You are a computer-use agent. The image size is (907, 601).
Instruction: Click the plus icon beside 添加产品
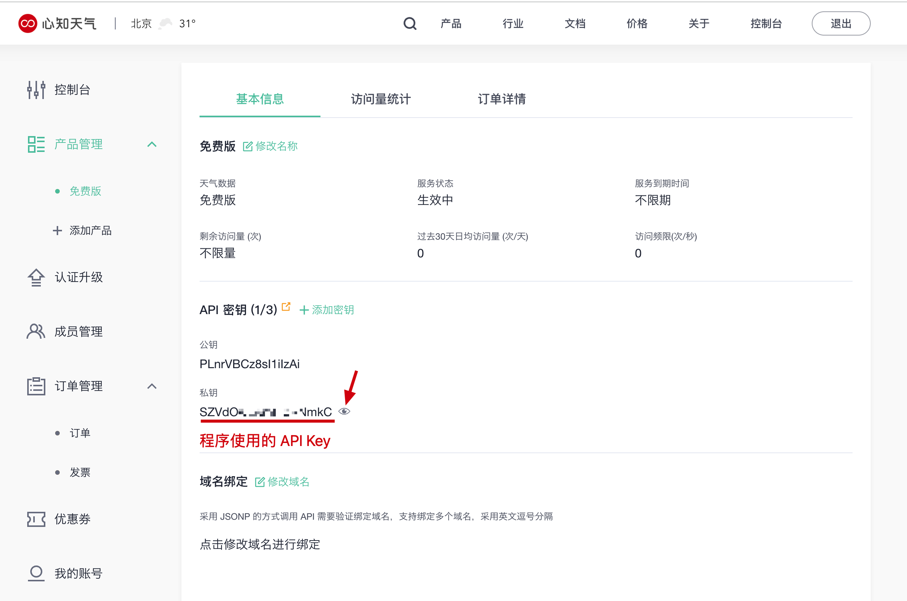coord(57,230)
